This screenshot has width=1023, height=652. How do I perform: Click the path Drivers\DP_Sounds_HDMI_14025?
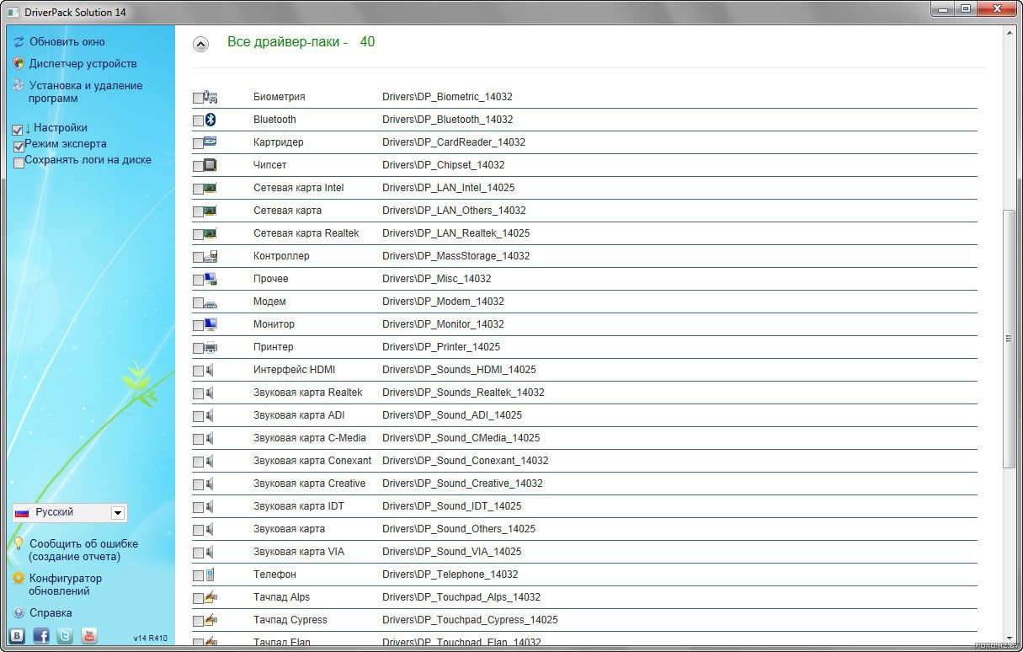click(459, 370)
